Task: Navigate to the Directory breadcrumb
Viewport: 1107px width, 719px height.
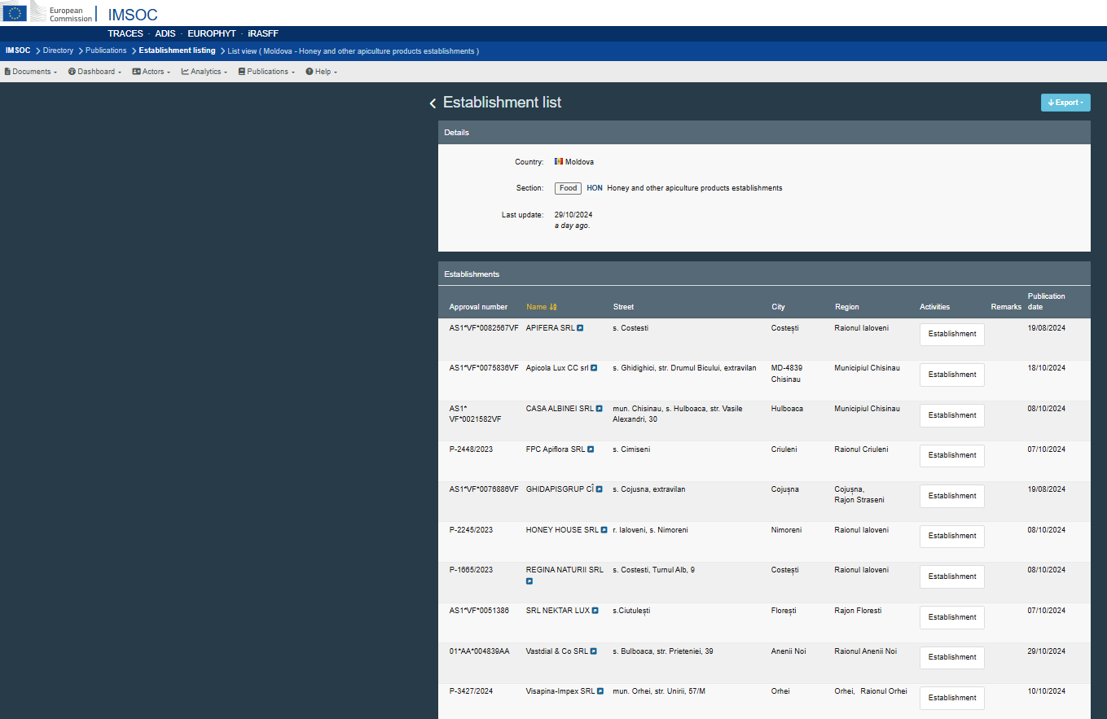Action: pos(58,50)
